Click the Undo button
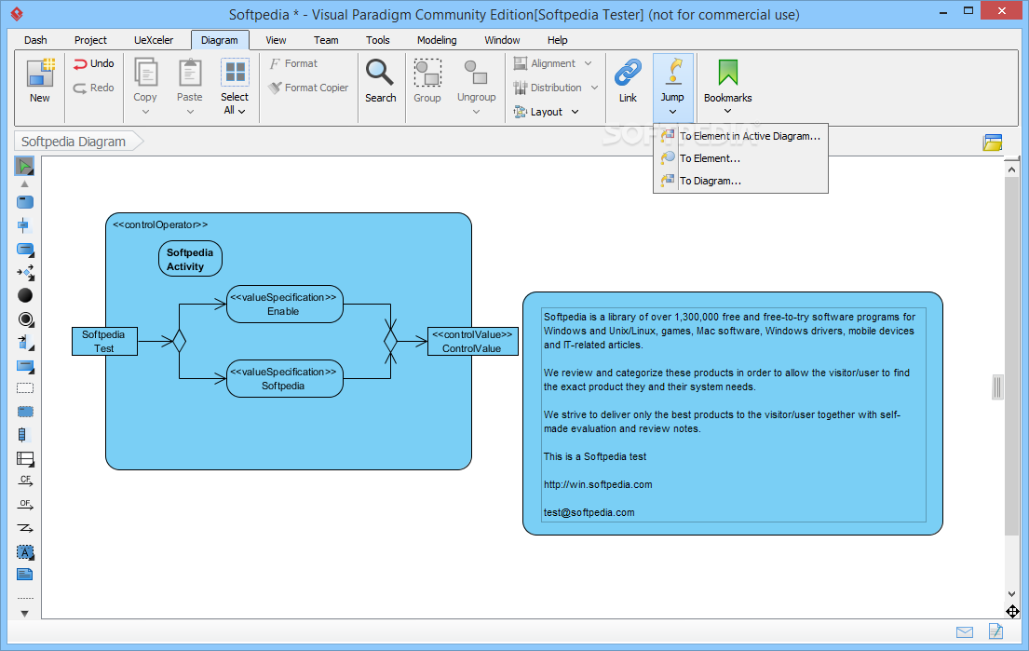This screenshot has height=651, width=1029. pos(93,63)
